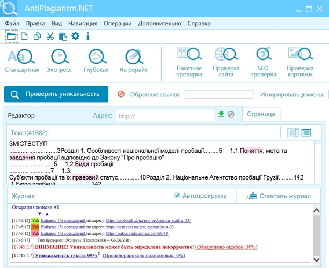Load page with green download arrow
This screenshot has width=329, height=268.
click(x=221, y=114)
